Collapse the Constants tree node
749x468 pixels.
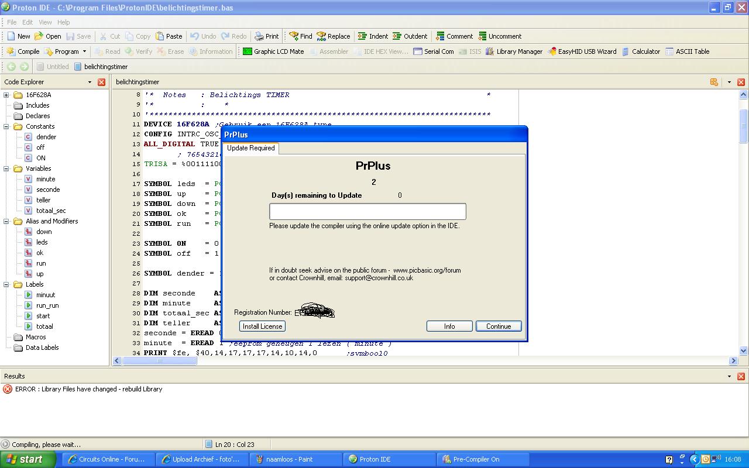coord(6,126)
